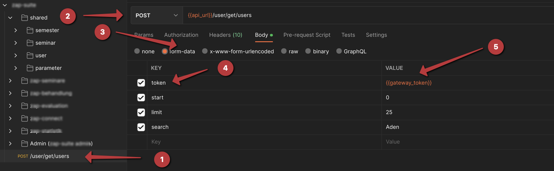Click the parameter folder icon
Screen dimensions: 554x171
pyautogui.click(x=30, y=68)
